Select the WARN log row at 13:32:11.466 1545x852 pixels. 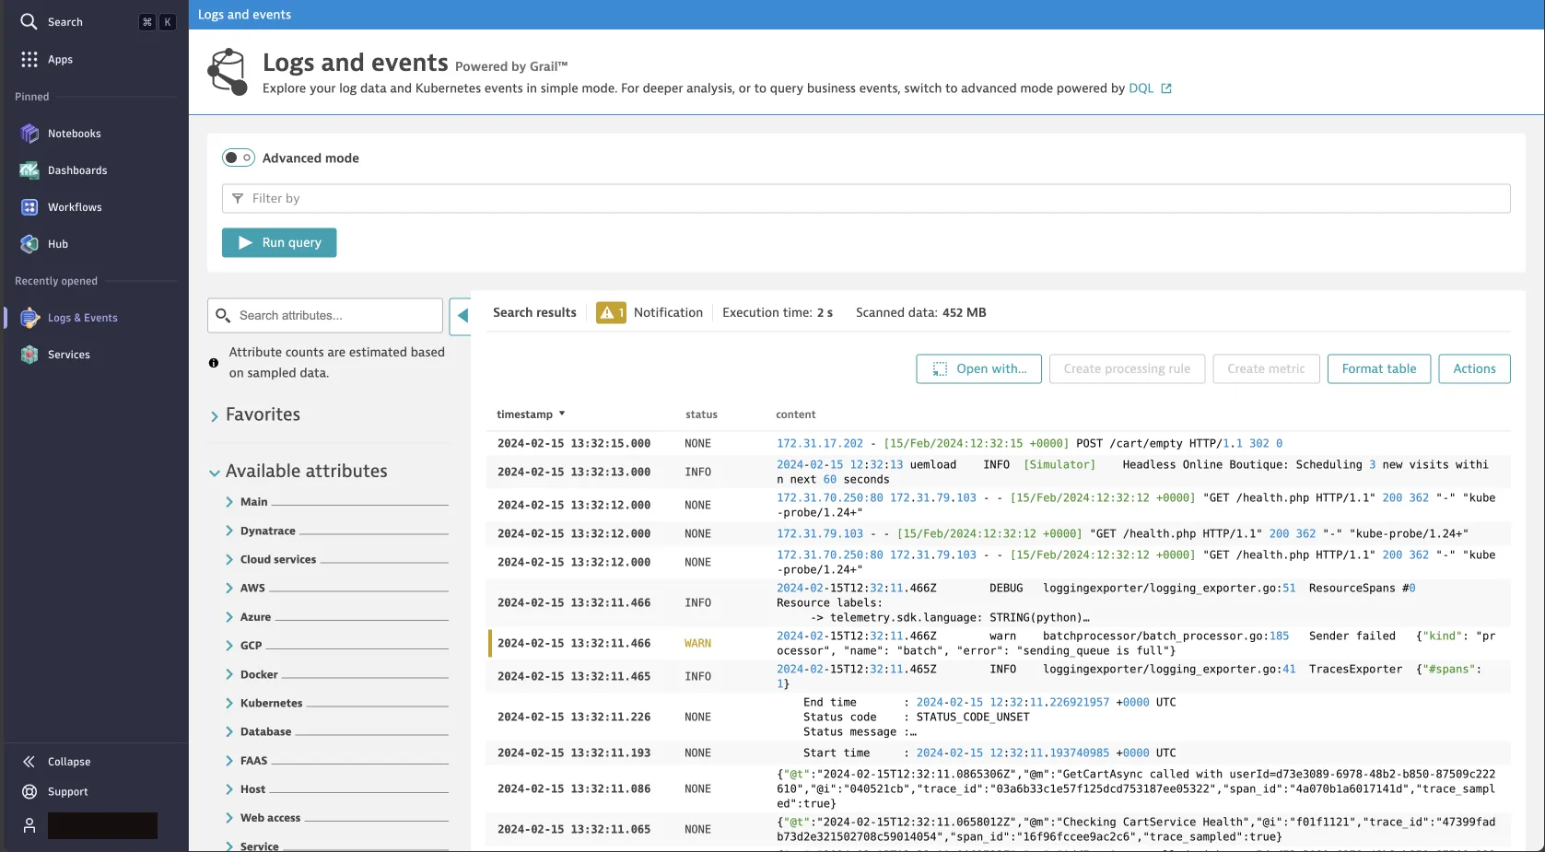coord(999,643)
